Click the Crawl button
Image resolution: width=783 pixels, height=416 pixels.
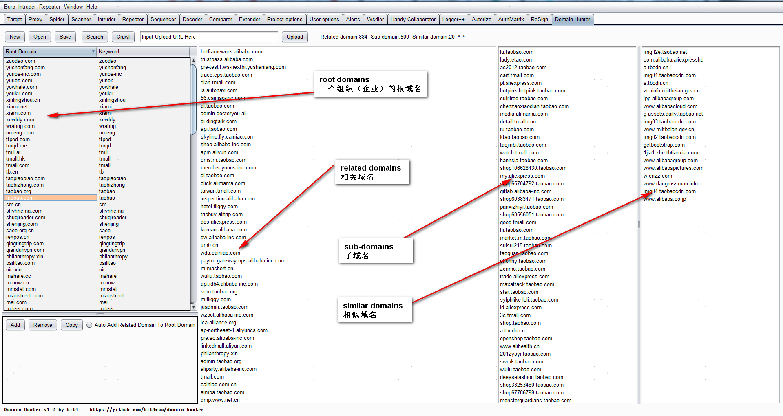point(123,37)
